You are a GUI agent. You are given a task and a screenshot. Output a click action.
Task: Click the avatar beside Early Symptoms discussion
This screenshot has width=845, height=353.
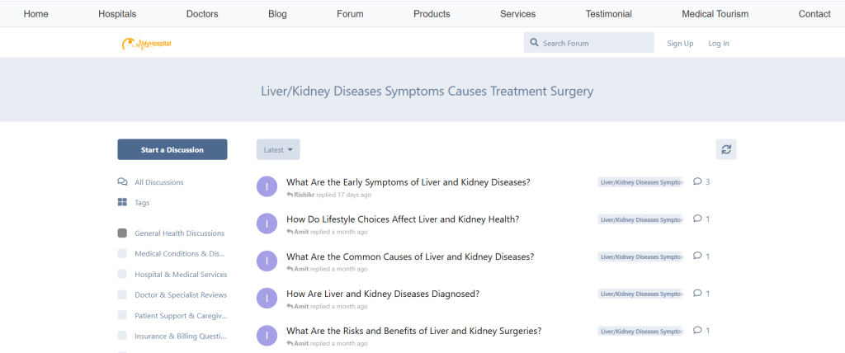[267, 186]
